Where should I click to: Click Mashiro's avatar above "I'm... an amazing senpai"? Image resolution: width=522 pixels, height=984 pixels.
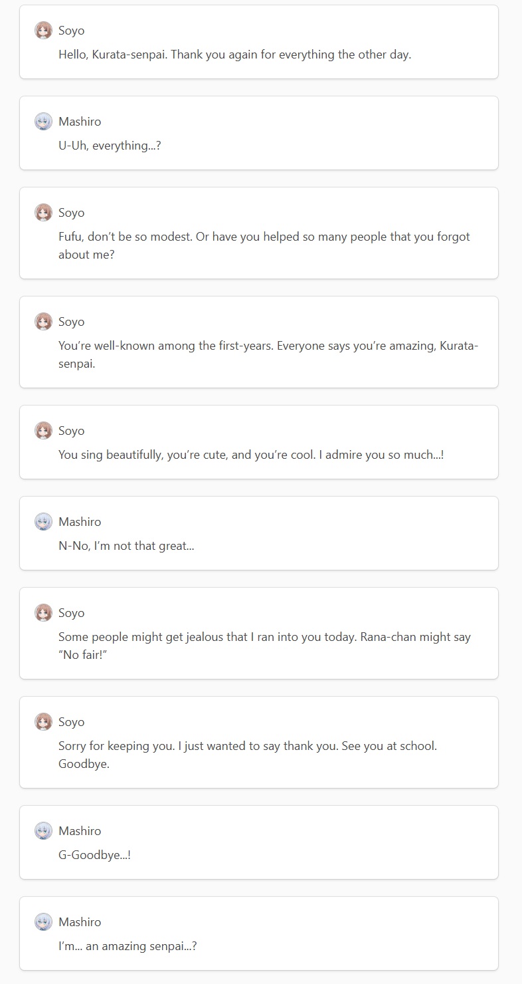pyautogui.click(x=43, y=922)
